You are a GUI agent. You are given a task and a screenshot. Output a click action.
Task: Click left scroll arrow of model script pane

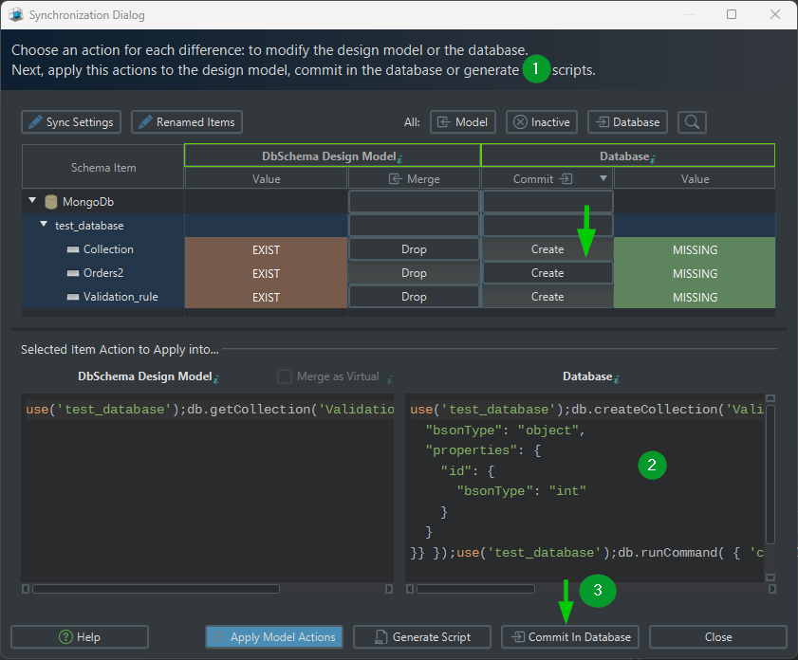(26, 589)
